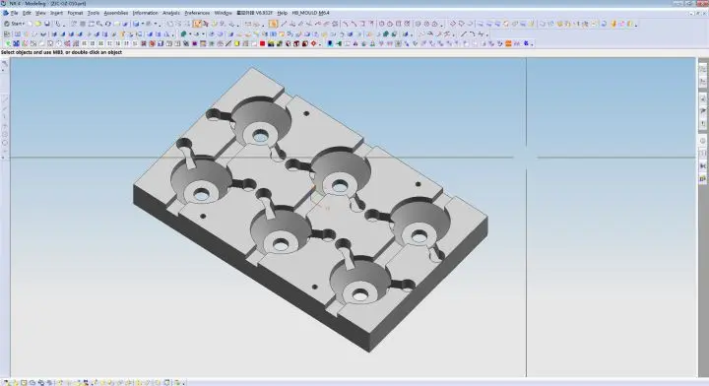Open the View menu
The image size is (709, 386).
click(x=40, y=13)
